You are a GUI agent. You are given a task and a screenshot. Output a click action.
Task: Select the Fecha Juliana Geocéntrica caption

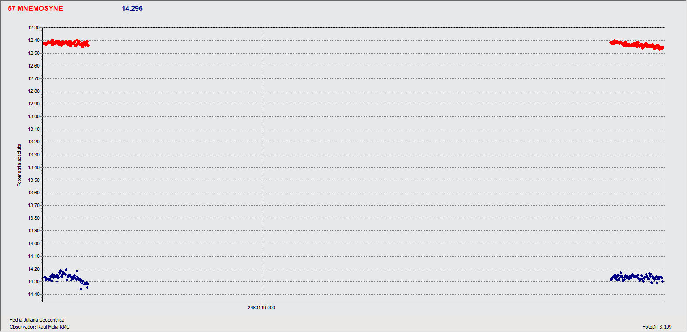click(x=37, y=320)
